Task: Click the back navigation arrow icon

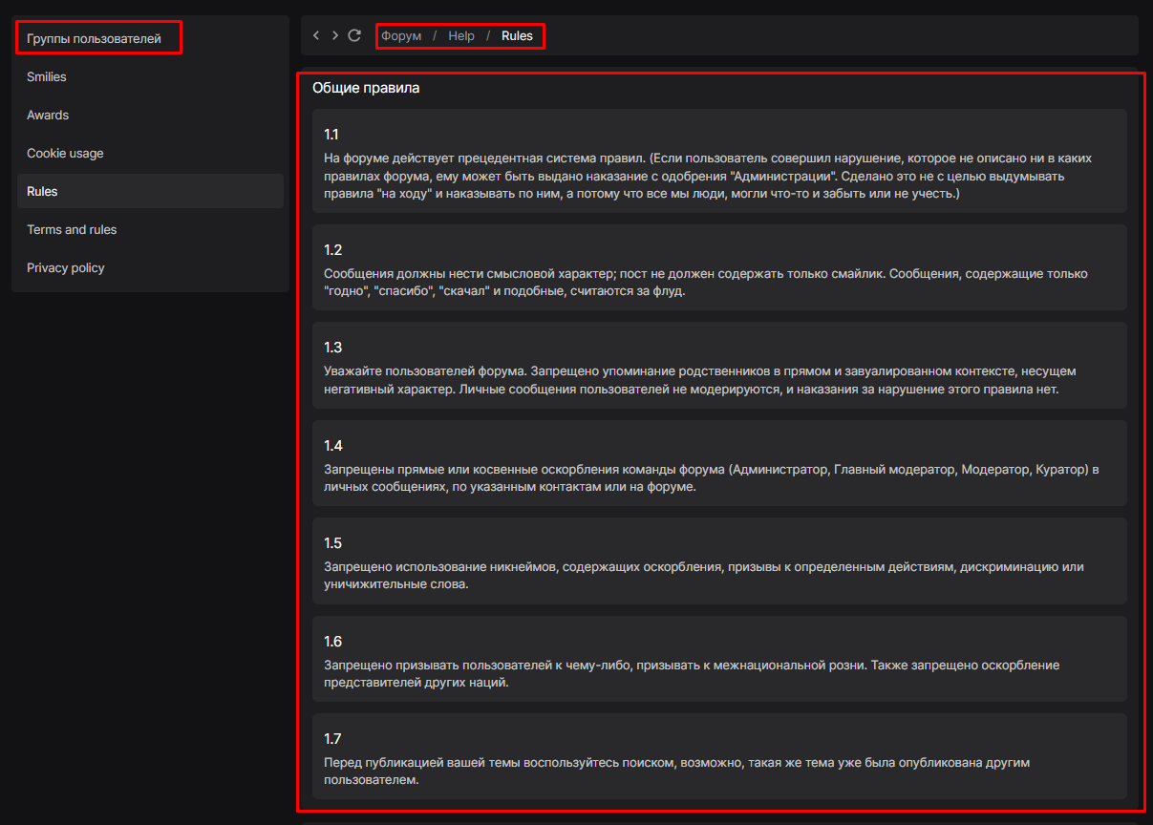Action: (316, 35)
